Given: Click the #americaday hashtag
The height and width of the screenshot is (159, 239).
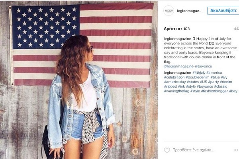Looking at the screenshot, I should click(x=175, y=82).
